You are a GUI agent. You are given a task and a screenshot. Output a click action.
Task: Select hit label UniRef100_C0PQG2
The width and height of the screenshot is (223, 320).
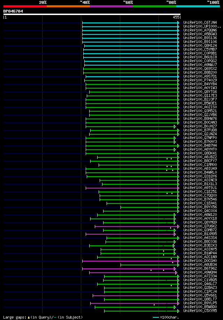[200, 61]
